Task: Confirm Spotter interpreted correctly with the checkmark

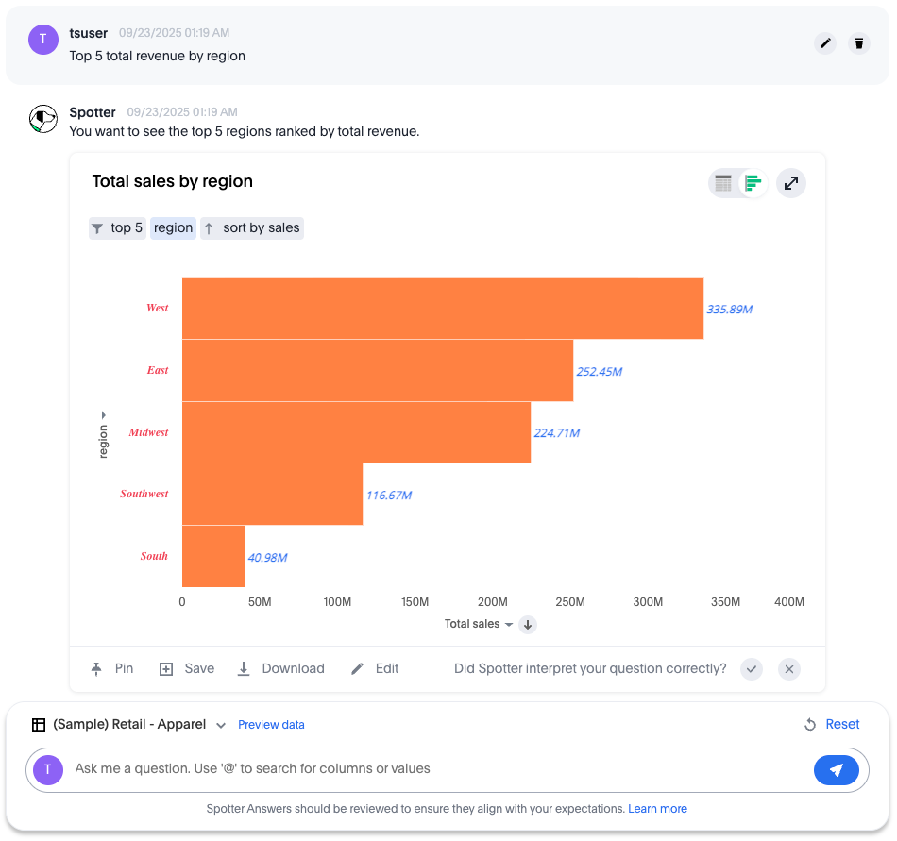Action: coord(752,669)
